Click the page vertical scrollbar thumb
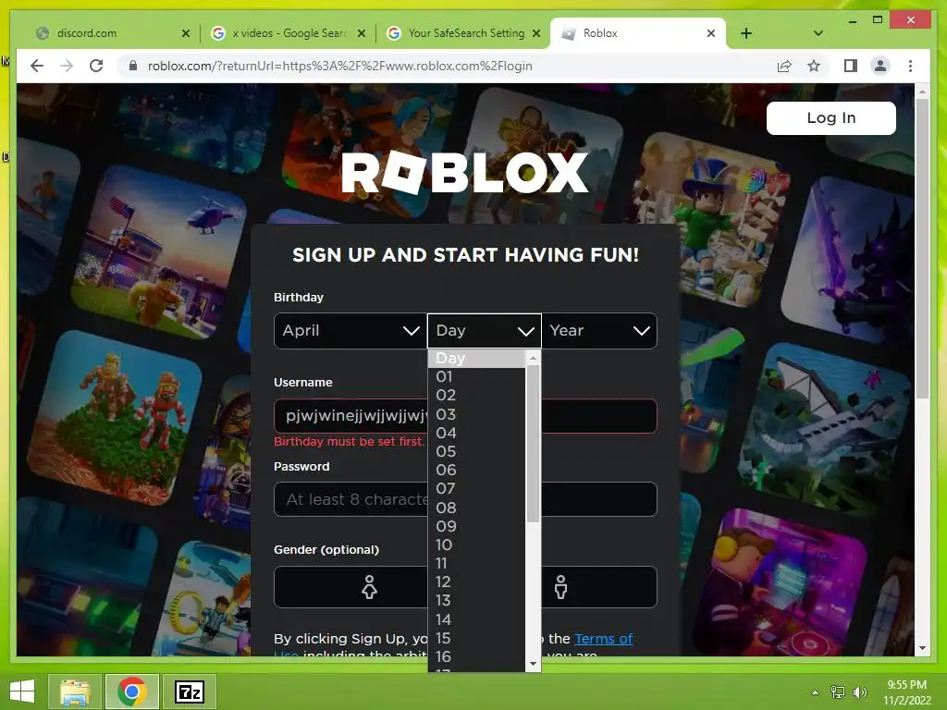947x710 pixels. [922, 249]
